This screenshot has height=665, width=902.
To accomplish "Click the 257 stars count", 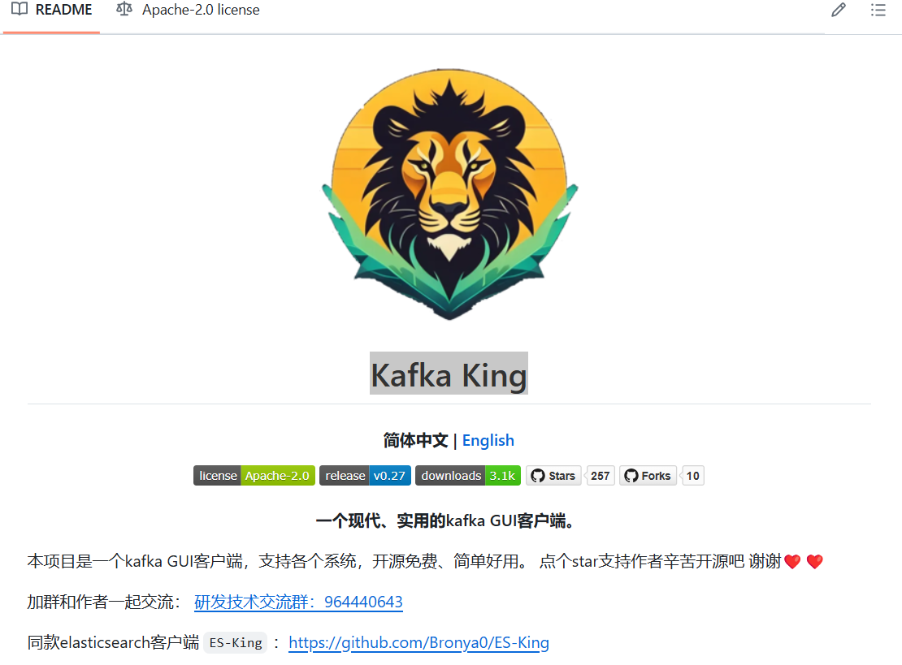I will pyautogui.click(x=600, y=476).
